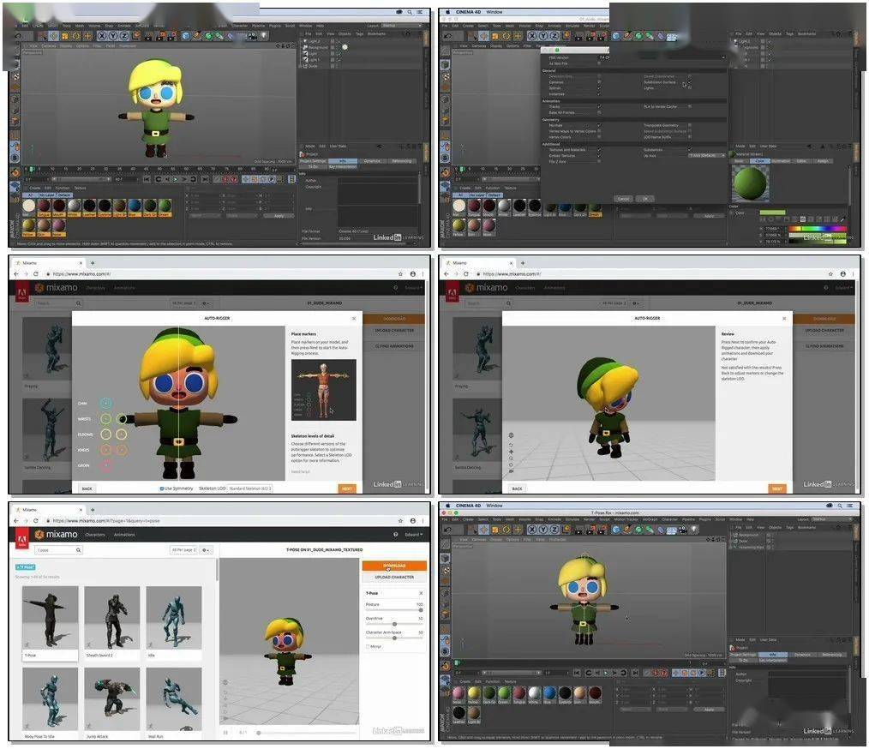Image resolution: width=869 pixels, height=749 pixels.
Task: Open the per page dropdown on T-Pose page
Action: pyautogui.click(x=183, y=550)
